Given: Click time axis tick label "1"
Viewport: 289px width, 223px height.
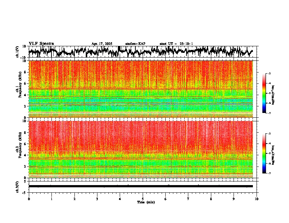Looking at the screenshot, I should 51,199.
